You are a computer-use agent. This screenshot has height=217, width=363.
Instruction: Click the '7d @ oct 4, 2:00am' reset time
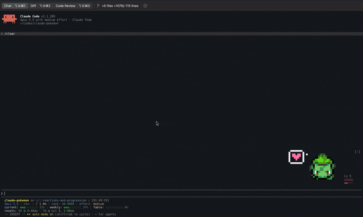58,211
